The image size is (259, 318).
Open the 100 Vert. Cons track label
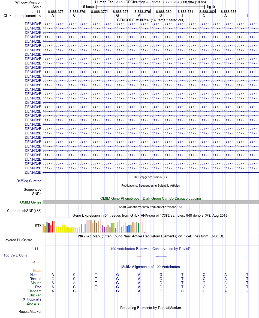click(x=15, y=255)
